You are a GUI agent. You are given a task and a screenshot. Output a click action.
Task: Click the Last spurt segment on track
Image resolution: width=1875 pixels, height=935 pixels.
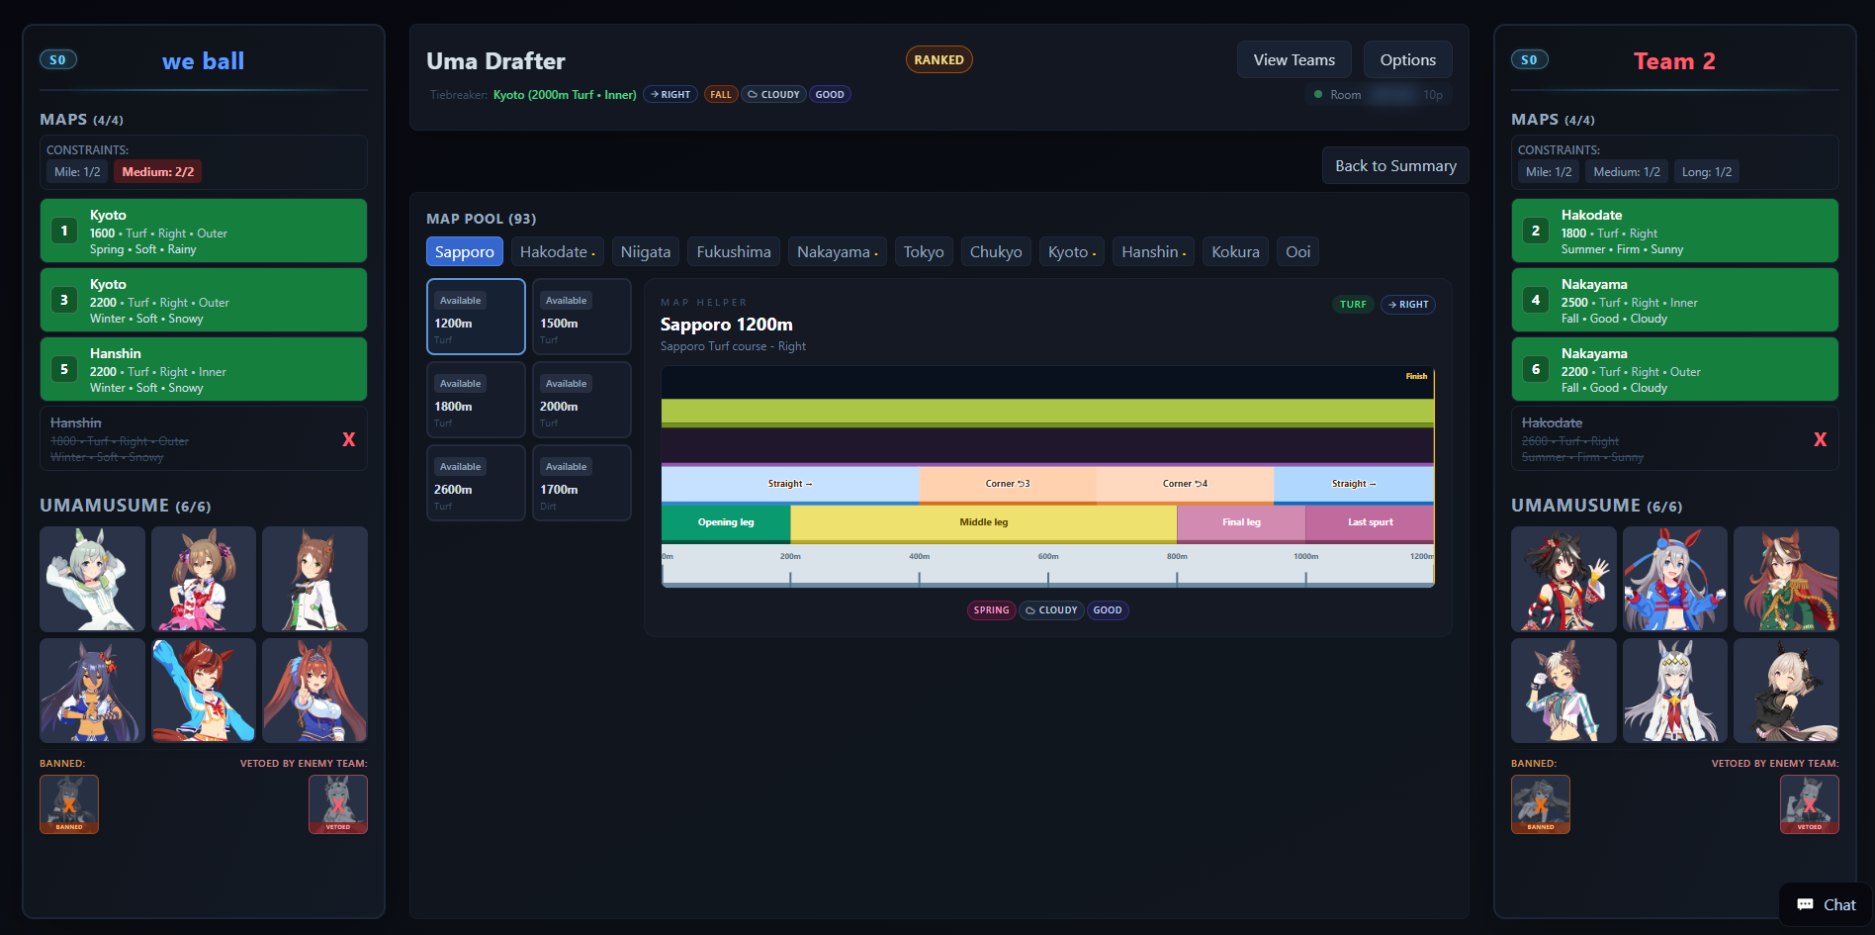point(1370,522)
